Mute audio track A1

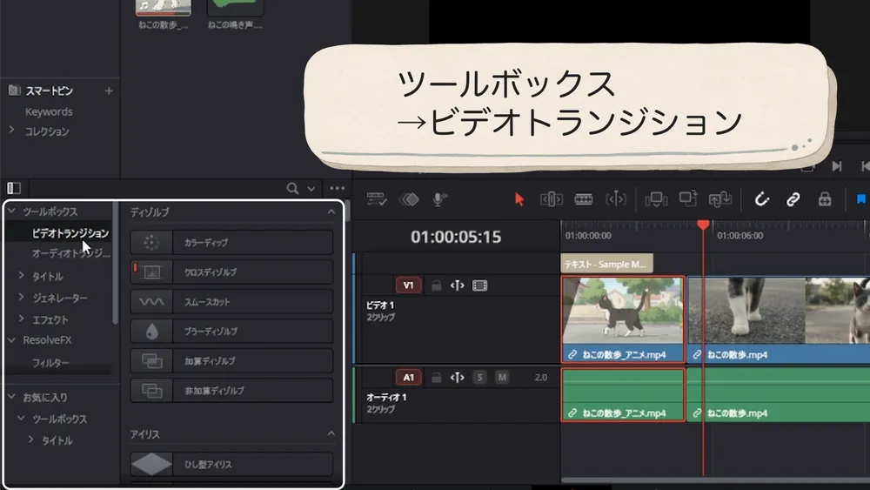click(502, 378)
